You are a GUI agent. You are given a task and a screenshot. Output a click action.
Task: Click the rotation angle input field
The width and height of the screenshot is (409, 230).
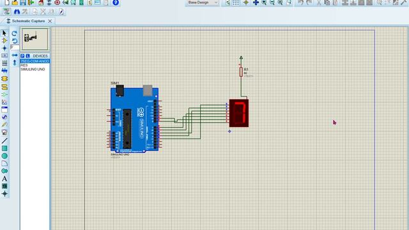15,47
